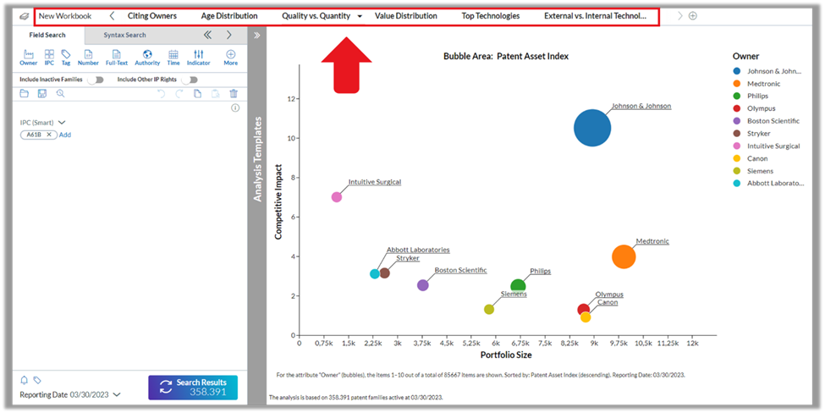Viewport: 825px width, 413px height.
Task: Add a new analysis tab with plus icon
Action: (x=693, y=16)
